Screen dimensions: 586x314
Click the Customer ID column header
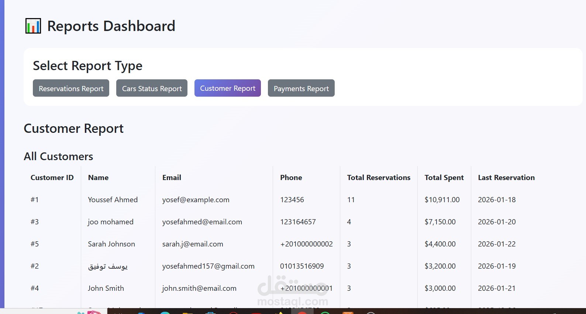point(52,177)
